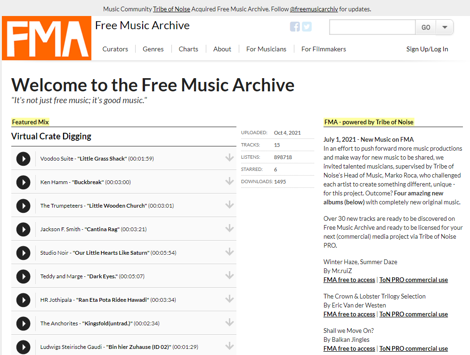
Task: Click "Cantina Rag" track title text
Action: (x=102, y=229)
